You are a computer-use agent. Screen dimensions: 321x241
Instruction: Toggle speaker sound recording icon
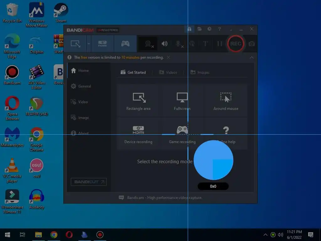point(164,44)
